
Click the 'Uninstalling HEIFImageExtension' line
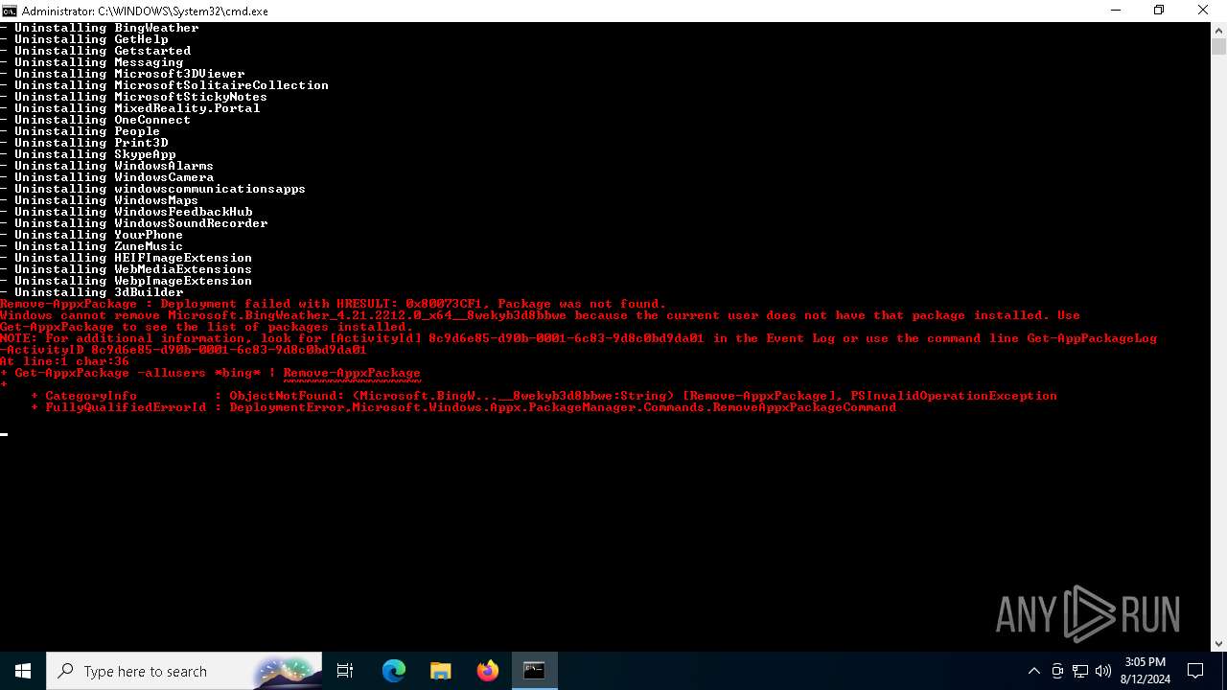click(x=127, y=258)
